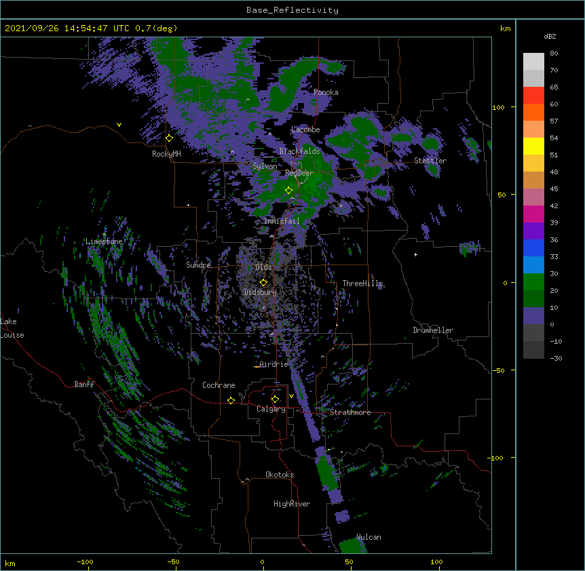Viewport: 585px width, 571px height.
Task: Click the legend value 54
Action: click(554, 138)
